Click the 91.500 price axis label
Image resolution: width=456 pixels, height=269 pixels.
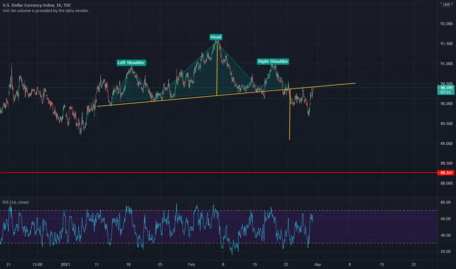446,44
